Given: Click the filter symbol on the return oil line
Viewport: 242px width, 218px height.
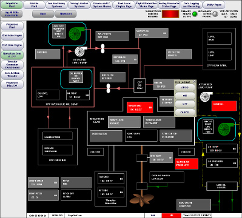Looking at the screenshot, I should coord(109,88).
